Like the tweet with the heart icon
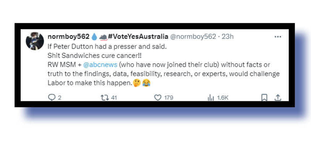This screenshot has width=311, height=146. click(158, 97)
